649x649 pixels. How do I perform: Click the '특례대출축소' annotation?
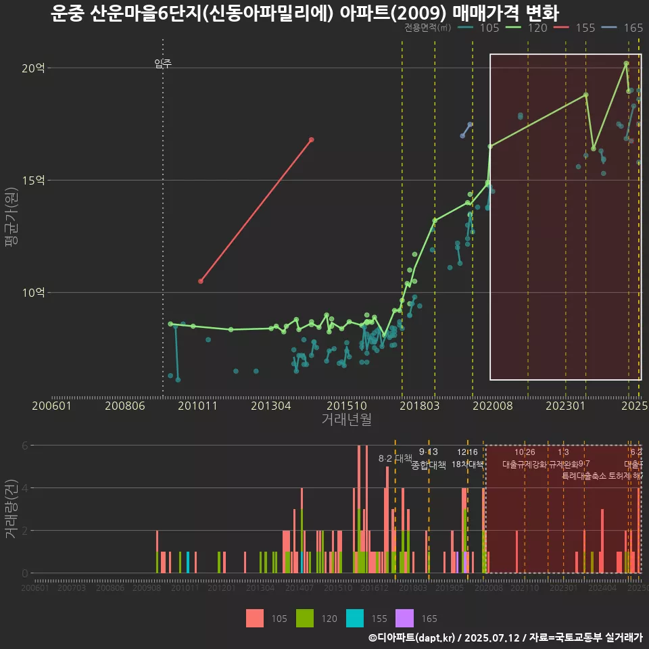click(584, 476)
